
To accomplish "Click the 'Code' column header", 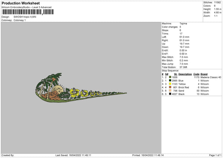I will pos(196,74).
